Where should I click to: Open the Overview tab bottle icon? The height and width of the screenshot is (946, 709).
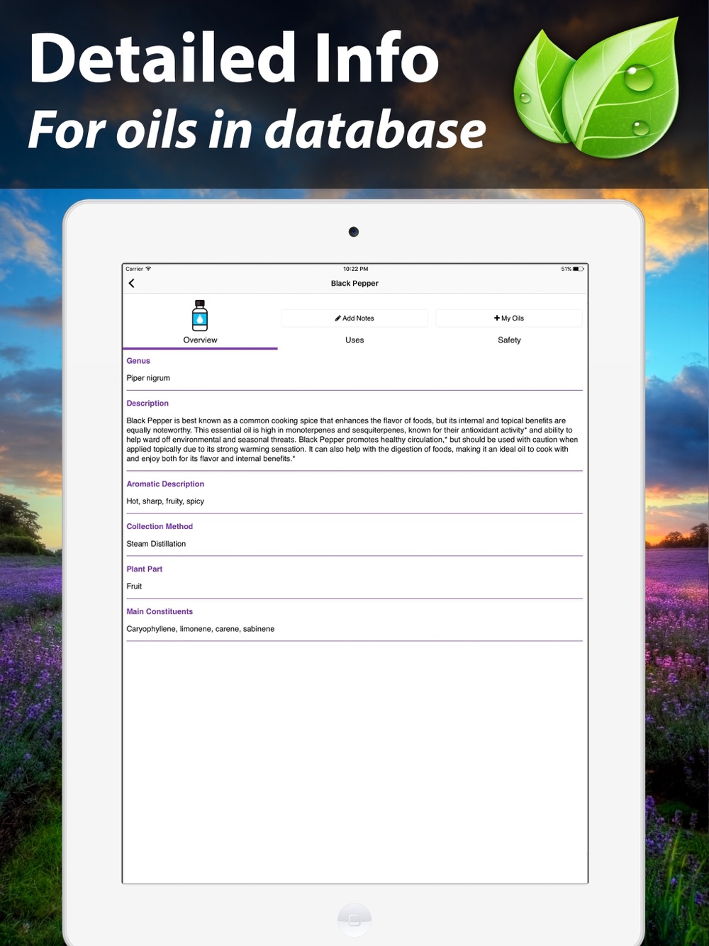click(200, 316)
